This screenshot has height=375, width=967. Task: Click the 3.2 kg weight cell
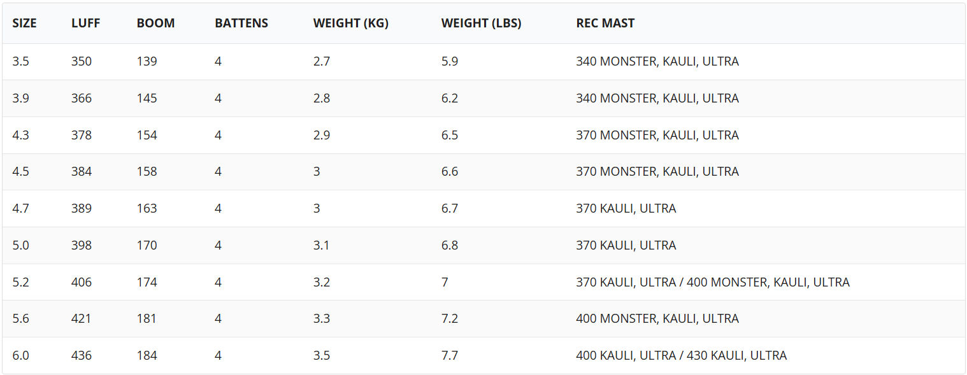[322, 283]
